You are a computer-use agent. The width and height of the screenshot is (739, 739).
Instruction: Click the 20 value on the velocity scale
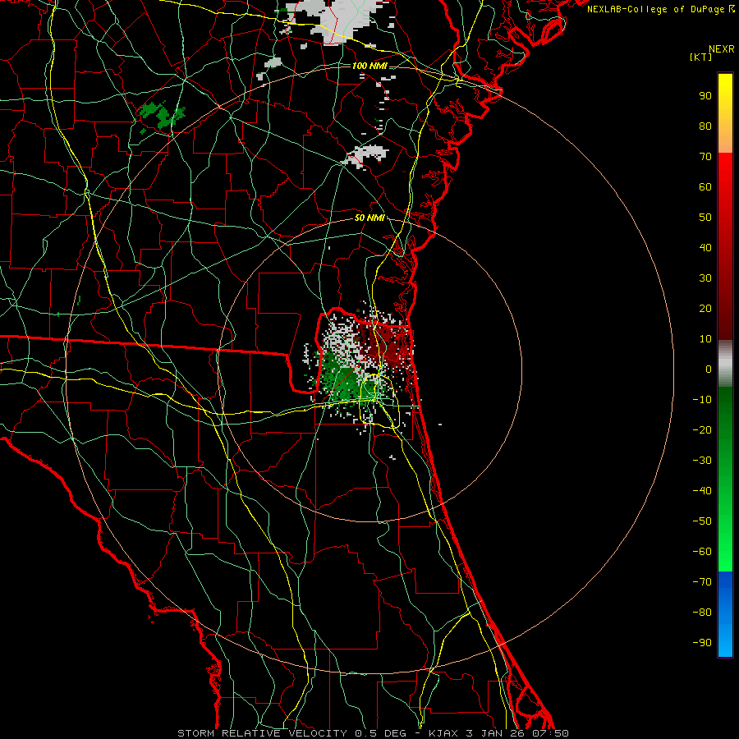coord(705,309)
